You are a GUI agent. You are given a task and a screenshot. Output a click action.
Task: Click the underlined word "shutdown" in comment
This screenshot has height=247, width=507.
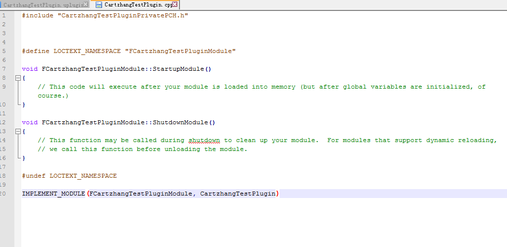pos(204,140)
